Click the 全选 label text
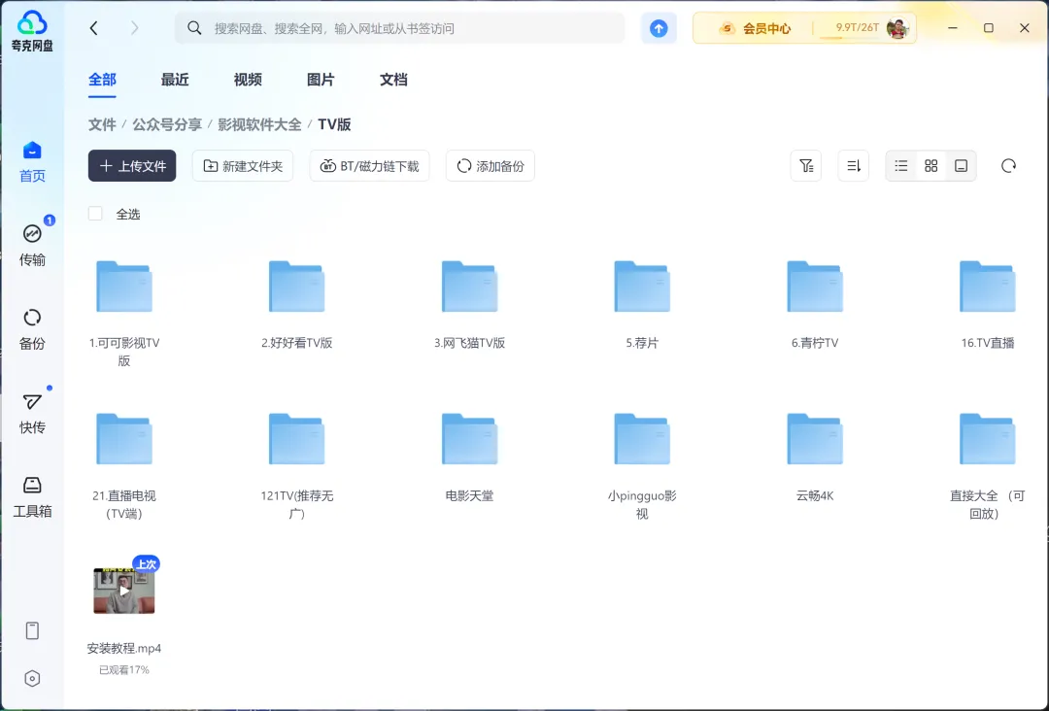1049x711 pixels. pyautogui.click(x=128, y=214)
